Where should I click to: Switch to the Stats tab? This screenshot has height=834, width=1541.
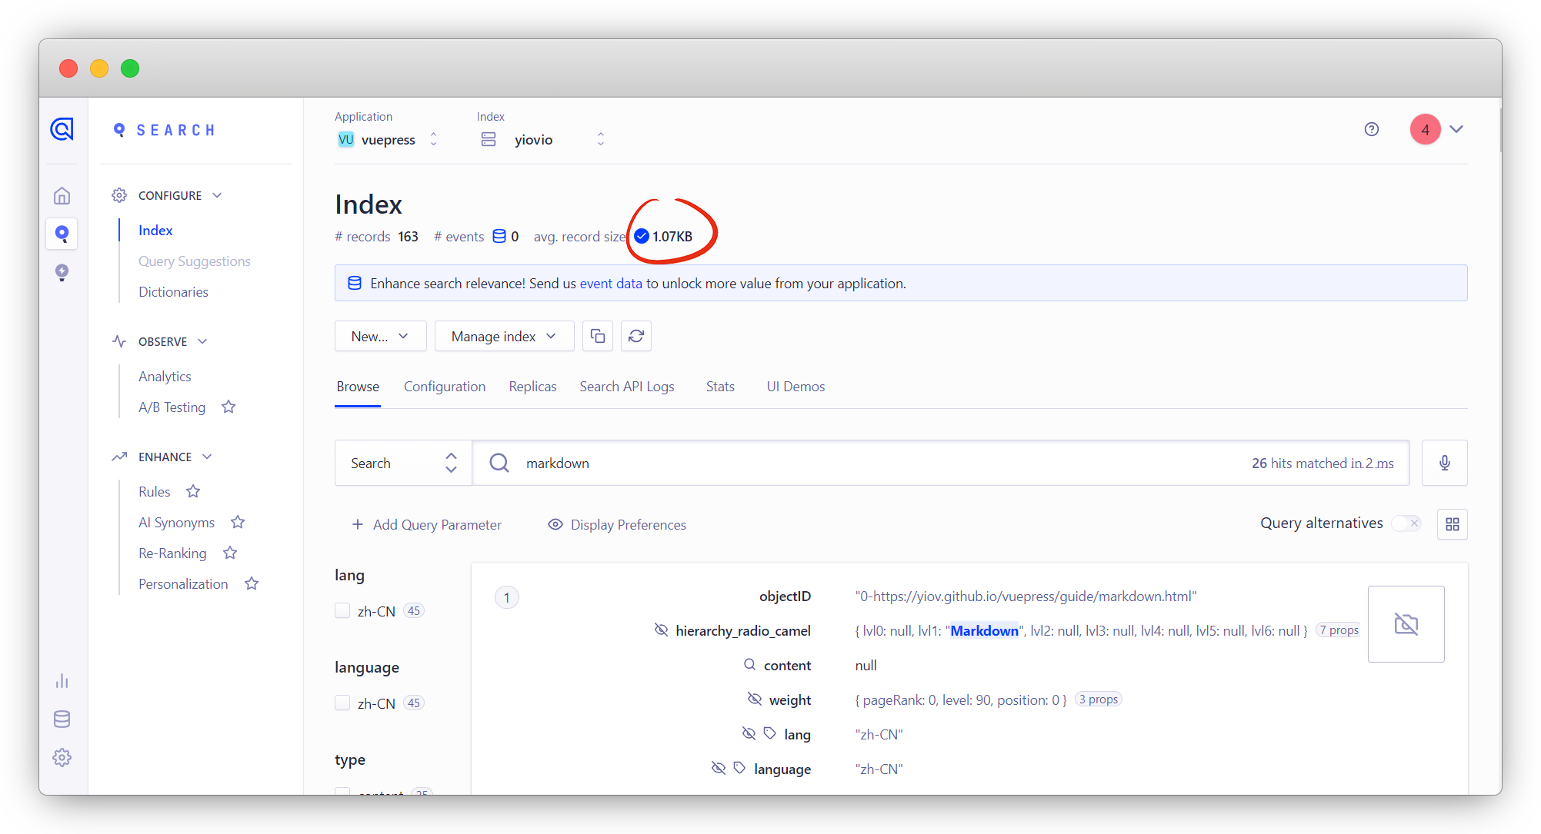720,387
